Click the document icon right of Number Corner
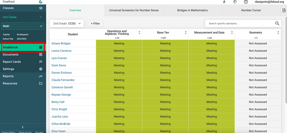 point(284,10)
